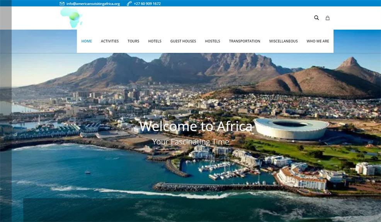Open the Activities menu item
Viewport: 381px width, 222px height.
click(110, 41)
